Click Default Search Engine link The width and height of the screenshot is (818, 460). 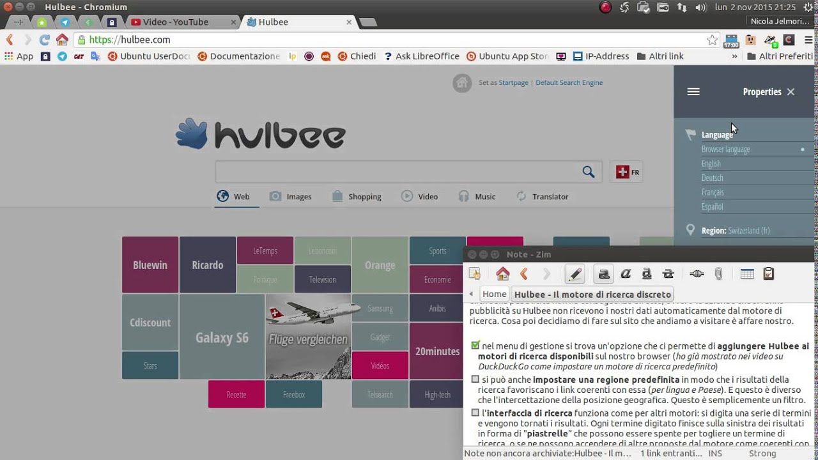pos(569,82)
